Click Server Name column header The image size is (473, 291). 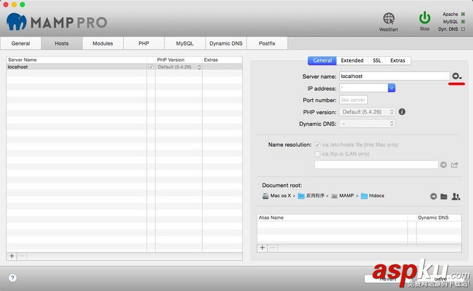(x=76, y=60)
